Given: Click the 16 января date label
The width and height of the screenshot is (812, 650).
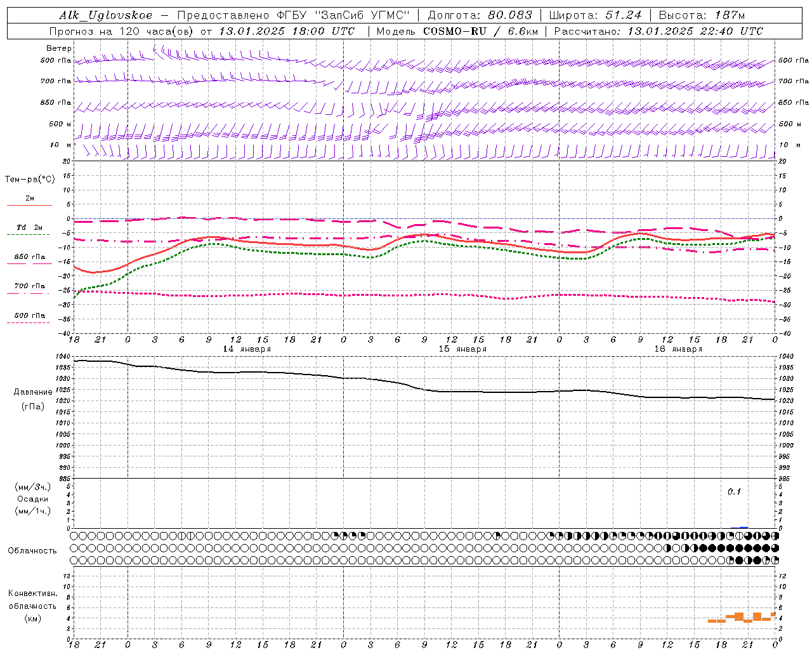Looking at the screenshot, I should 678,349.
